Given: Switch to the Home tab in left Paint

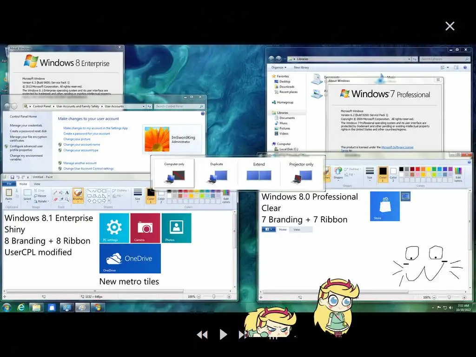Looking at the screenshot, I should point(23,184).
